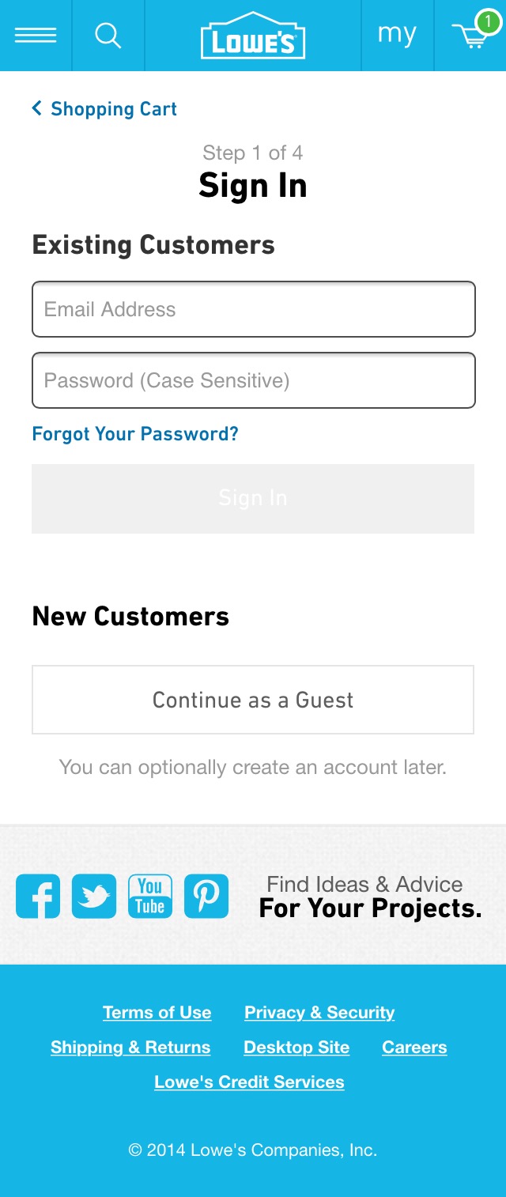This screenshot has width=506, height=1197.
Task: Click the Email Address input field
Action: tap(253, 309)
